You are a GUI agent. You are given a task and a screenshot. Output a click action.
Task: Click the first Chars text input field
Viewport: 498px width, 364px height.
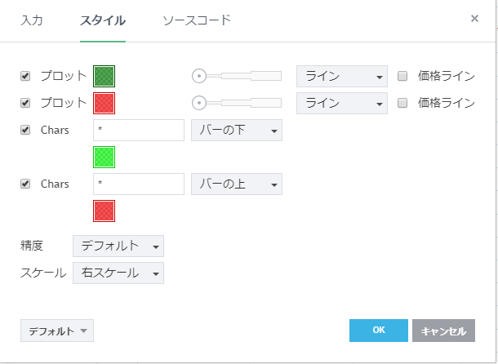139,130
